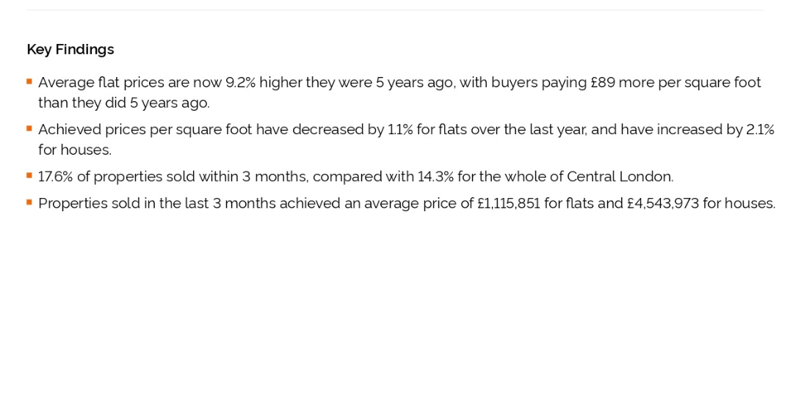The image size is (793, 396).
Task: Click the words 'Central London'
Action: pyautogui.click(x=620, y=177)
